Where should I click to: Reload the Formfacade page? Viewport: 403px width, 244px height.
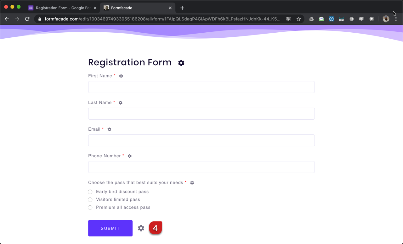pos(27,19)
